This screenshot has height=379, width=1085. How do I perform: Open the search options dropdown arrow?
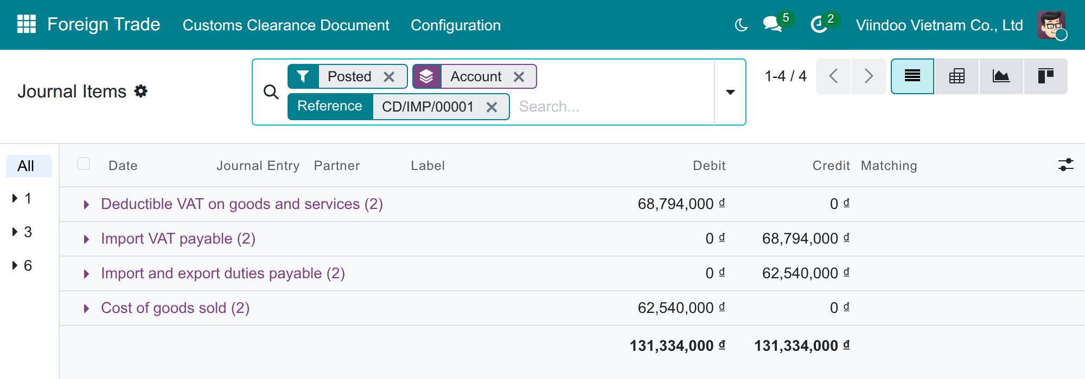pyautogui.click(x=730, y=92)
